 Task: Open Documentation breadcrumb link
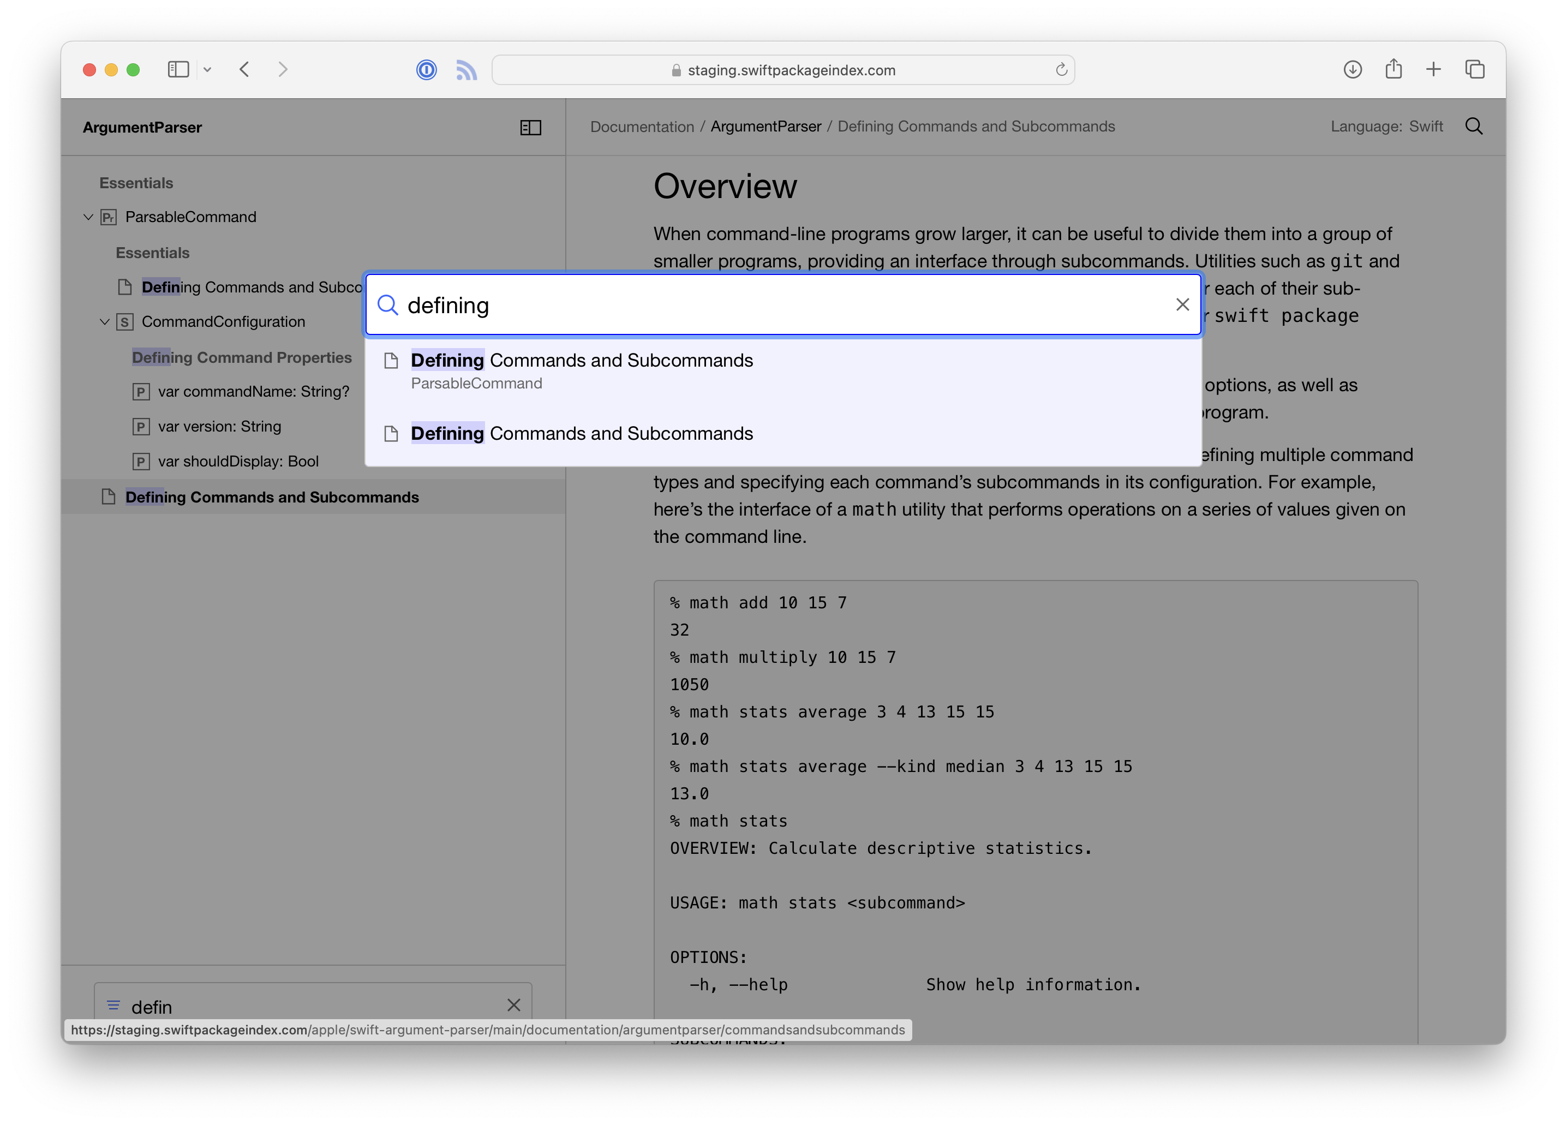point(641,127)
